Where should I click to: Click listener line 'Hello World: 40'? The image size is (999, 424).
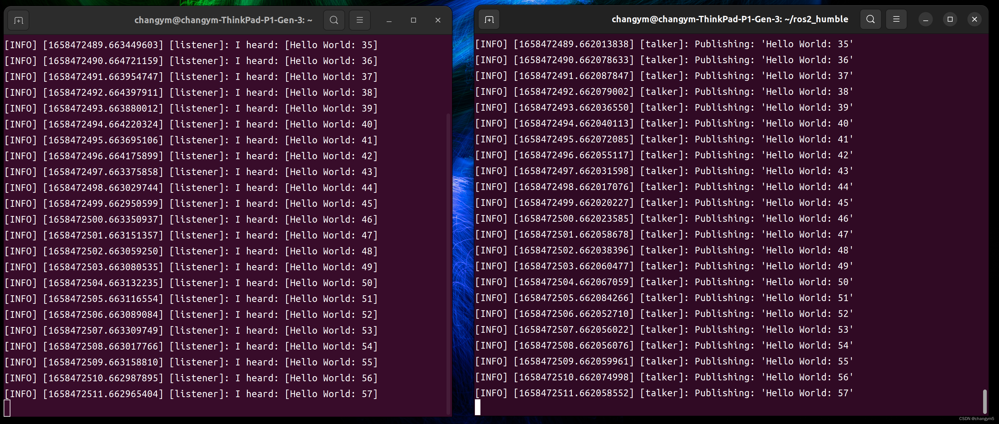pos(191,124)
